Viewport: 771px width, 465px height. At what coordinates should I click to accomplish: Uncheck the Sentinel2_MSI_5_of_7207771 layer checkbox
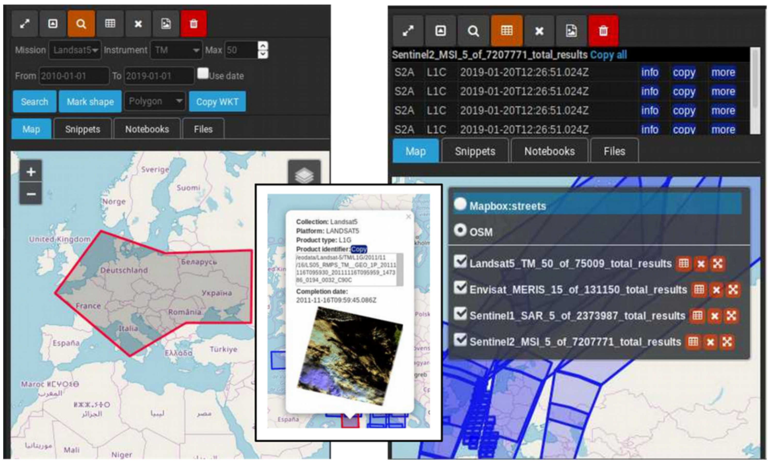pos(460,340)
